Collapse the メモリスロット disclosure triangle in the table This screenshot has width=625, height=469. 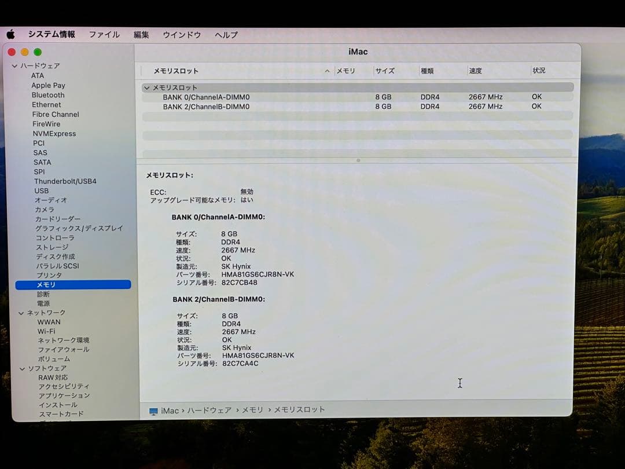coord(146,87)
